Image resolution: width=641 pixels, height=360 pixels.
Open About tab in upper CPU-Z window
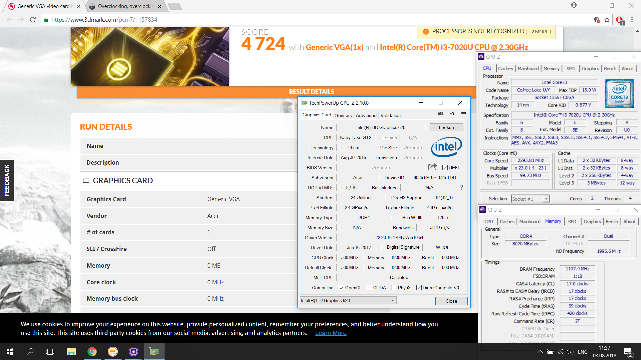click(x=628, y=68)
